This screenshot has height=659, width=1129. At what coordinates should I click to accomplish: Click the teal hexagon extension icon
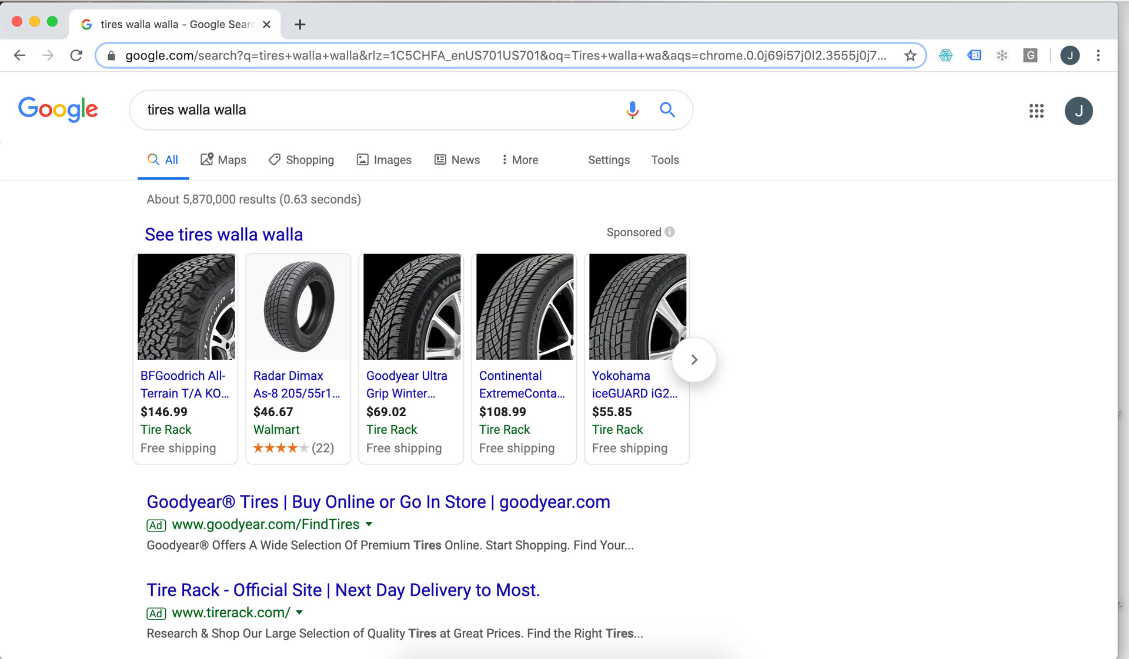click(x=946, y=55)
